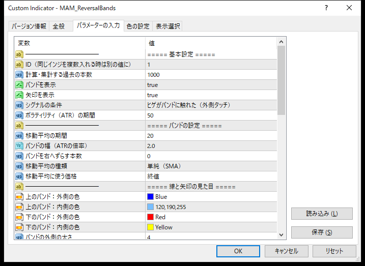The width and height of the screenshot is (365, 266).
Task: Toggle the バンドを表示 true value
Action: [x=211, y=85]
